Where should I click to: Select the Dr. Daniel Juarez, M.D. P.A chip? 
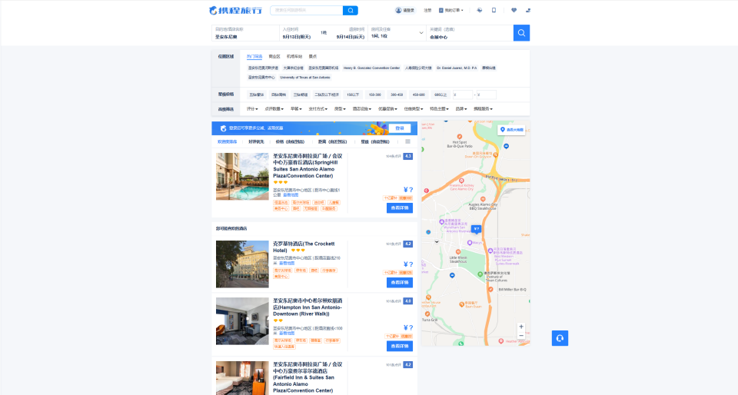[x=457, y=68]
